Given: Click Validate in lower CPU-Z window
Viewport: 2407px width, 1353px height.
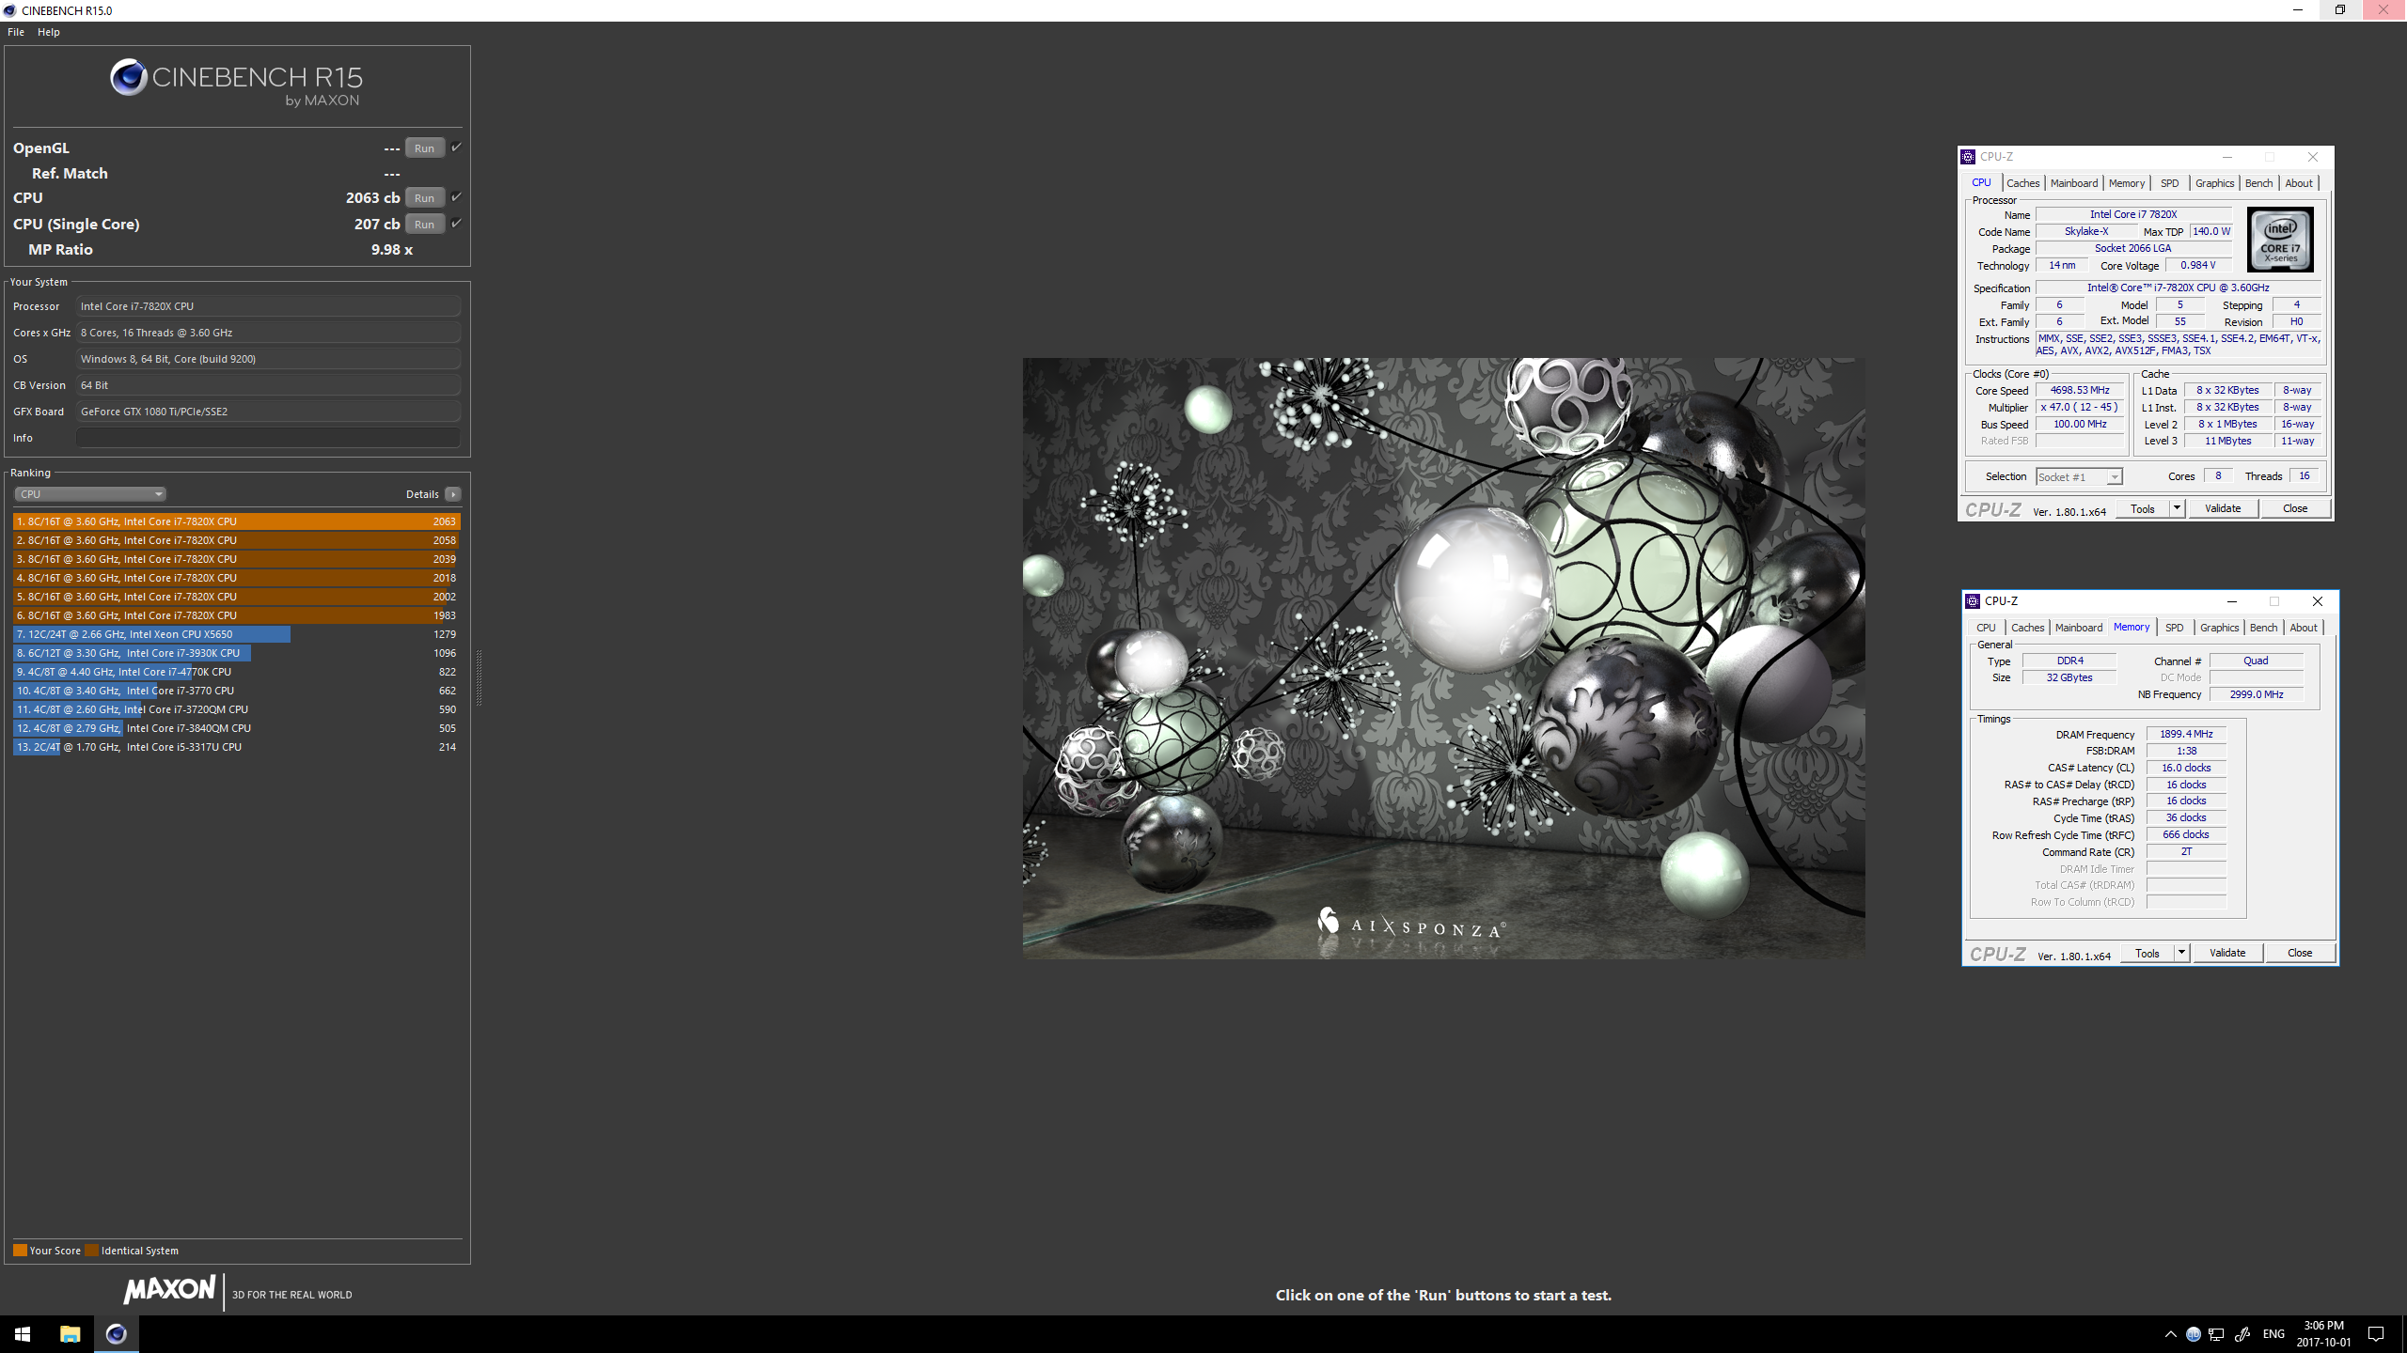Looking at the screenshot, I should [x=2227, y=953].
